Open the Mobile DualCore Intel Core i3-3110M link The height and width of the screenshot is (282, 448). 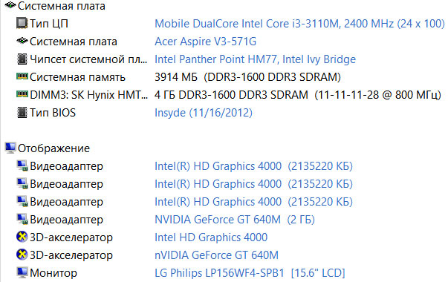[x=299, y=24]
